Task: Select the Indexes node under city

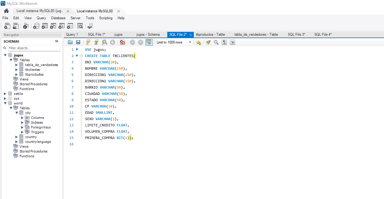Action: point(37,122)
